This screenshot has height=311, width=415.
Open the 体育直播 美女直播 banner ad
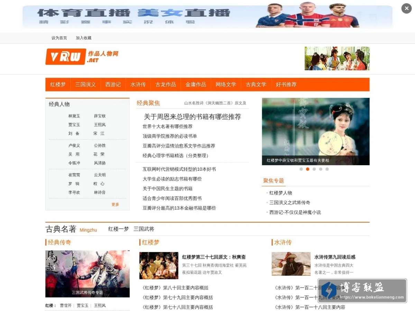click(x=207, y=16)
